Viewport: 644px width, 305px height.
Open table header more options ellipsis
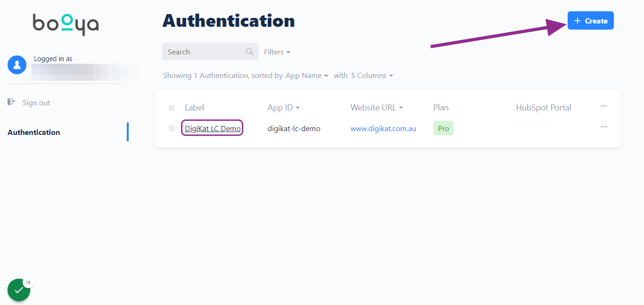(603, 106)
